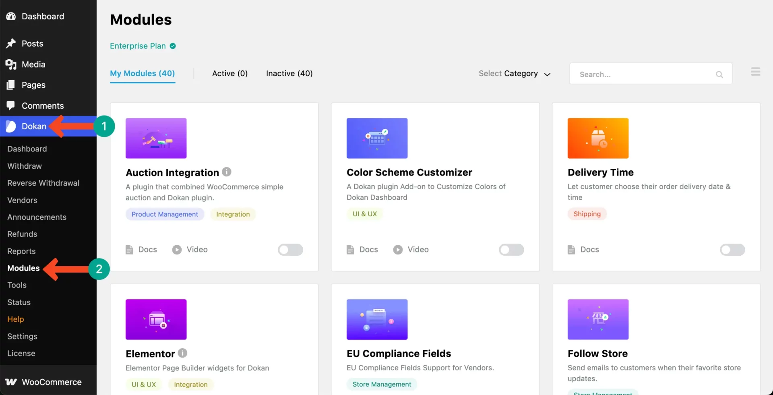Screen dimensions: 773x395
Task: Open the License menu item
Action: [x=21, y=353]
